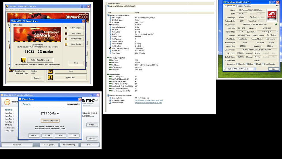Enable the CUDA checkbox in GPU-Z
The width and height of the screenshot is (282, 159).
point(247,64)
